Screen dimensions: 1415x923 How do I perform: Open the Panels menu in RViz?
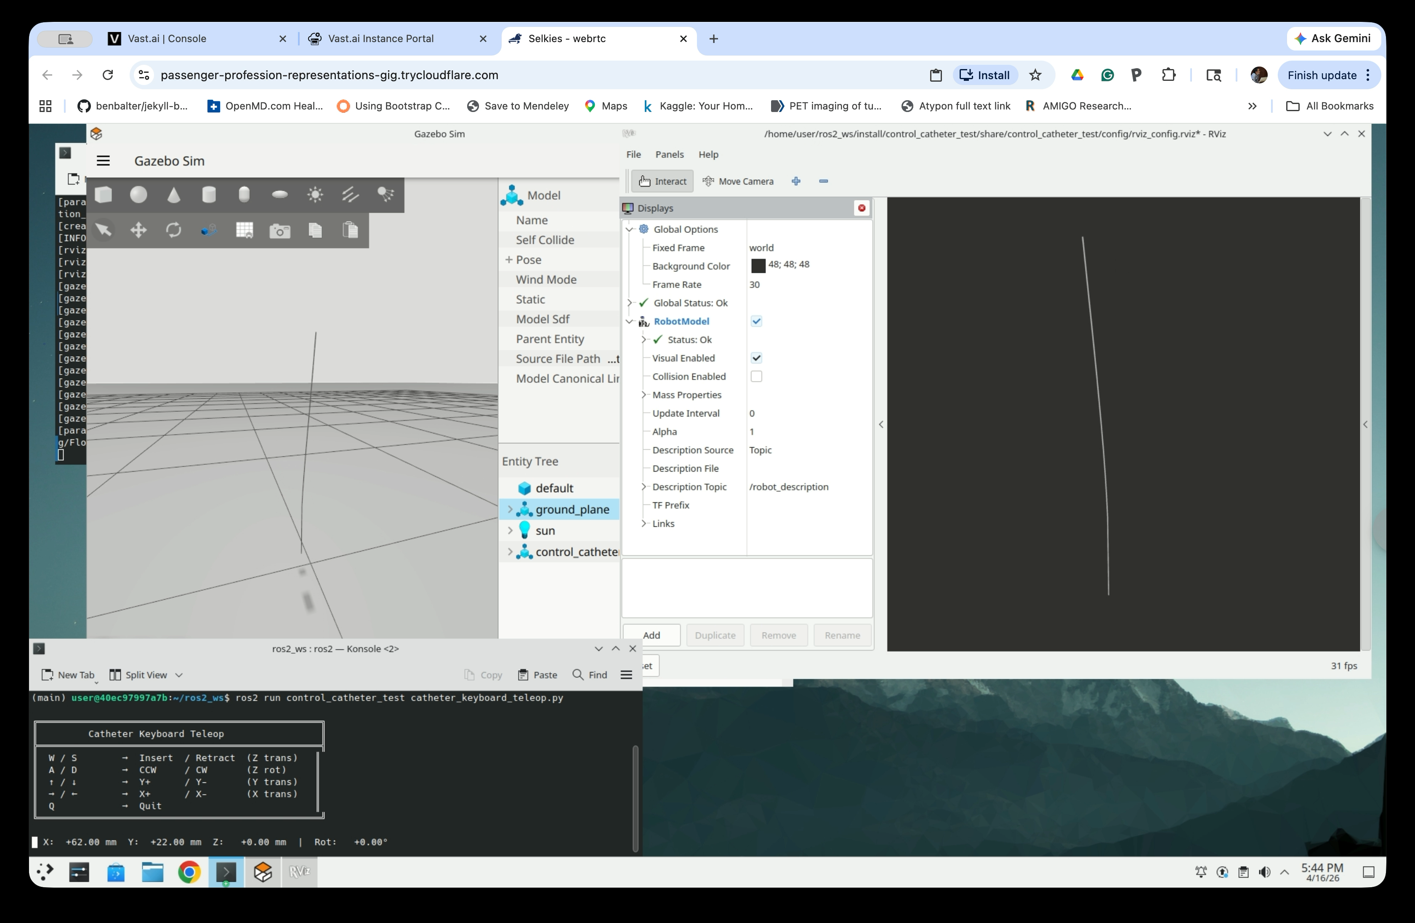pos(669,154)
